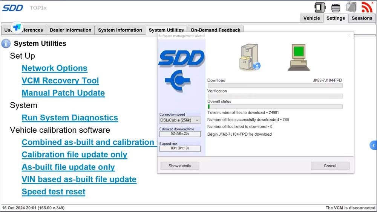Click the vehicle icon above Vehicle tab
Screen dimensions: 377x212
320,8
